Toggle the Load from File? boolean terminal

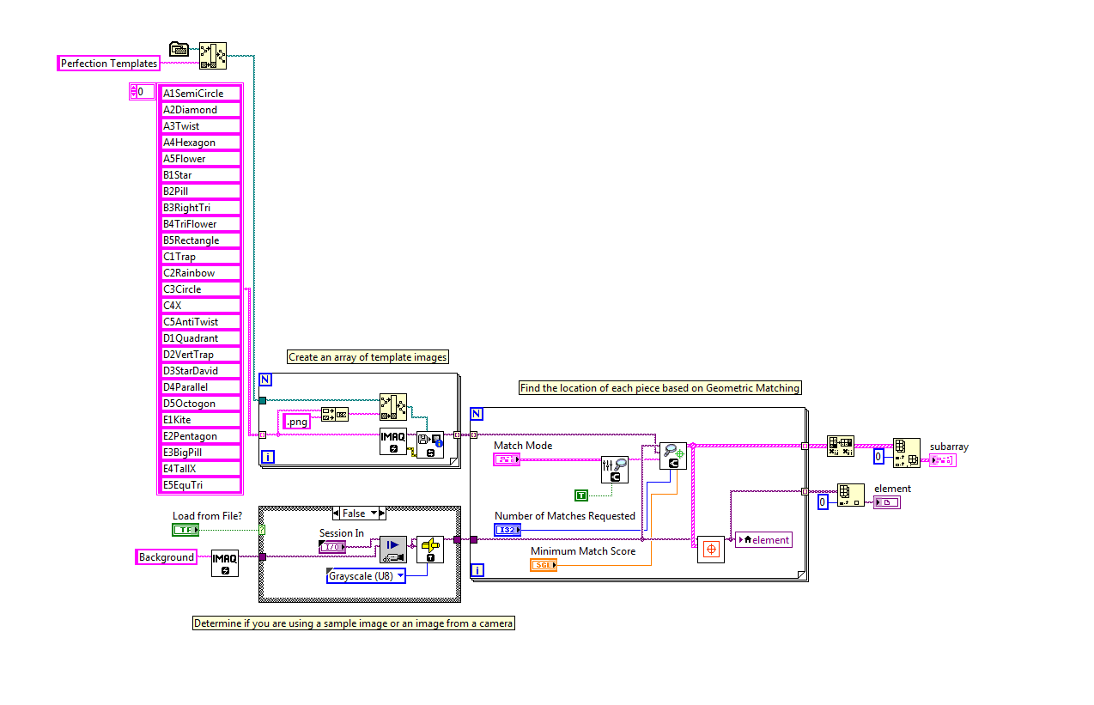pos(185,530)
